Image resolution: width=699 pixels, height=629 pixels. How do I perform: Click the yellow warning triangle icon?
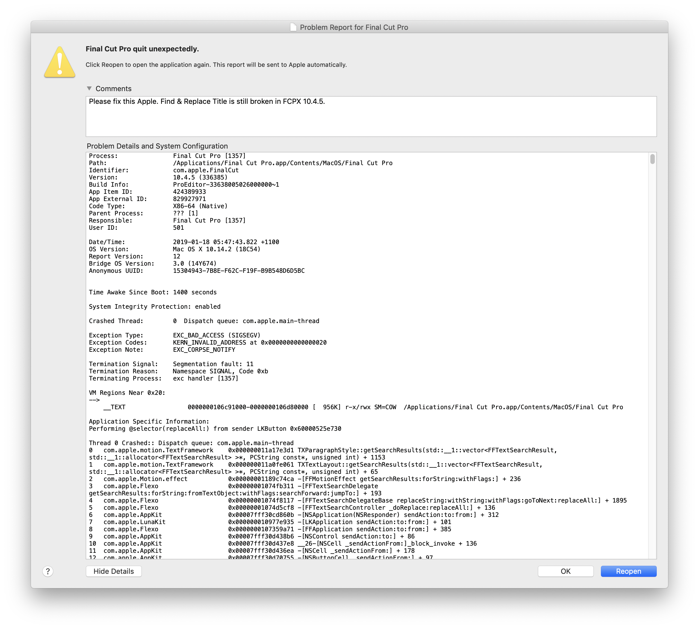pos(60,62)
